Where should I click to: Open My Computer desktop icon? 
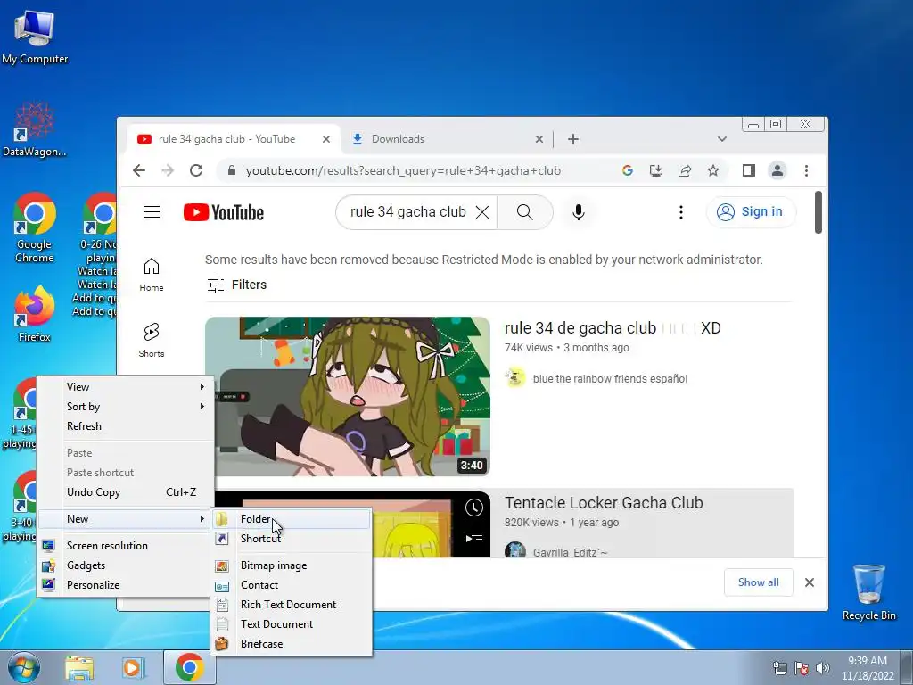(35, 37)
